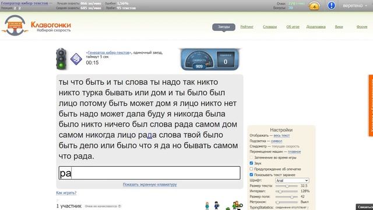
Task: Change Перемещение машин via плавное link
Action: pyautogui.click(x=294, y=152)
